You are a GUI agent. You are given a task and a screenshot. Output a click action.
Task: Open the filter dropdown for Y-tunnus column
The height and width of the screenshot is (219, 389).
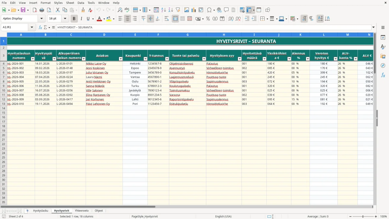[x=167, y=59]
